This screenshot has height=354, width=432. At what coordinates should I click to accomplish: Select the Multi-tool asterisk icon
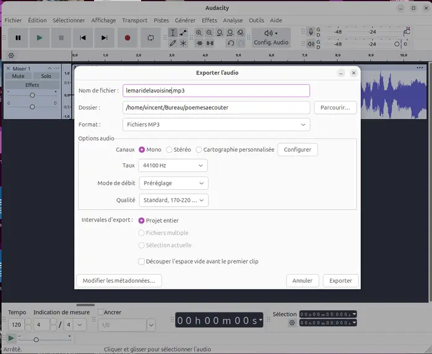(x=183, y=43)
